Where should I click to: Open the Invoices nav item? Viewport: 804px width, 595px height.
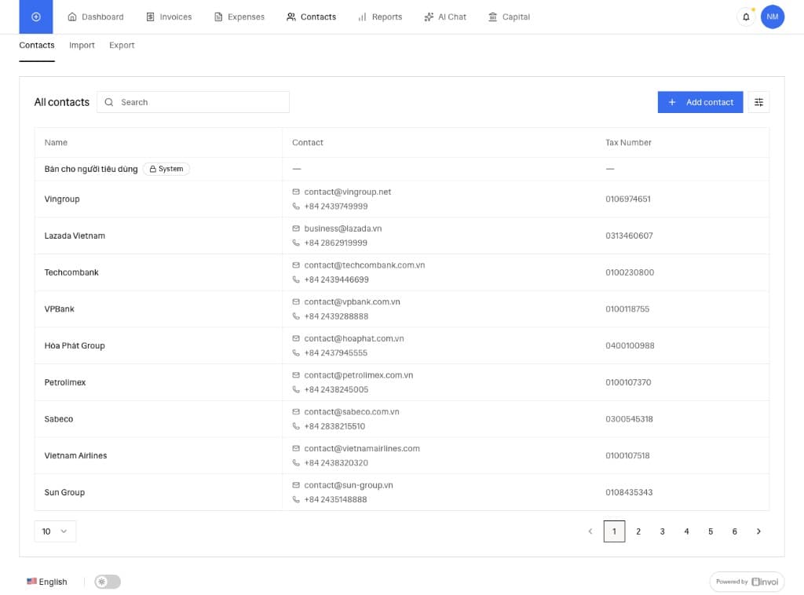click(170, 17)
